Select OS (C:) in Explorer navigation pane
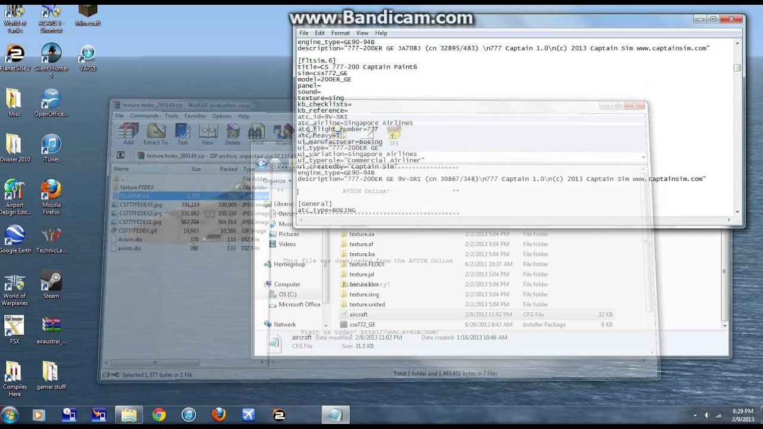The height and width of the screenshot is (429, 763). pos(287,294)
